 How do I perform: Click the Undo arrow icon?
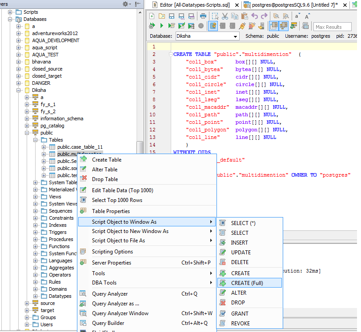pos(254,16)
